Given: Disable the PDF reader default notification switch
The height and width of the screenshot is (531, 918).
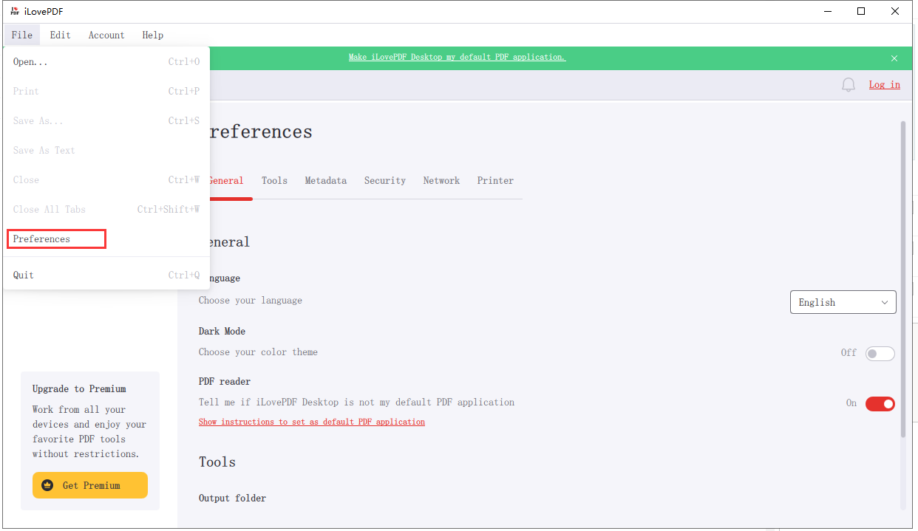Looking at the screenshot, I should point(880,404).
